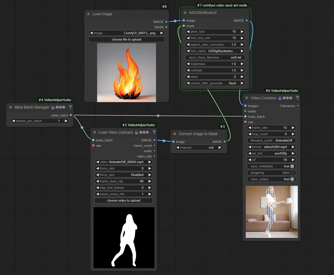Increase frame_load_cap with right arrow
334x275 pixels.
[150, 181]
